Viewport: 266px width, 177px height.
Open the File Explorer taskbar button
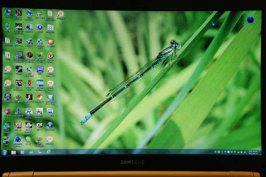coord(14,153)
